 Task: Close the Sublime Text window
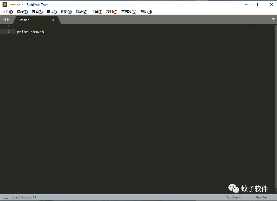[x=272, y=5]
